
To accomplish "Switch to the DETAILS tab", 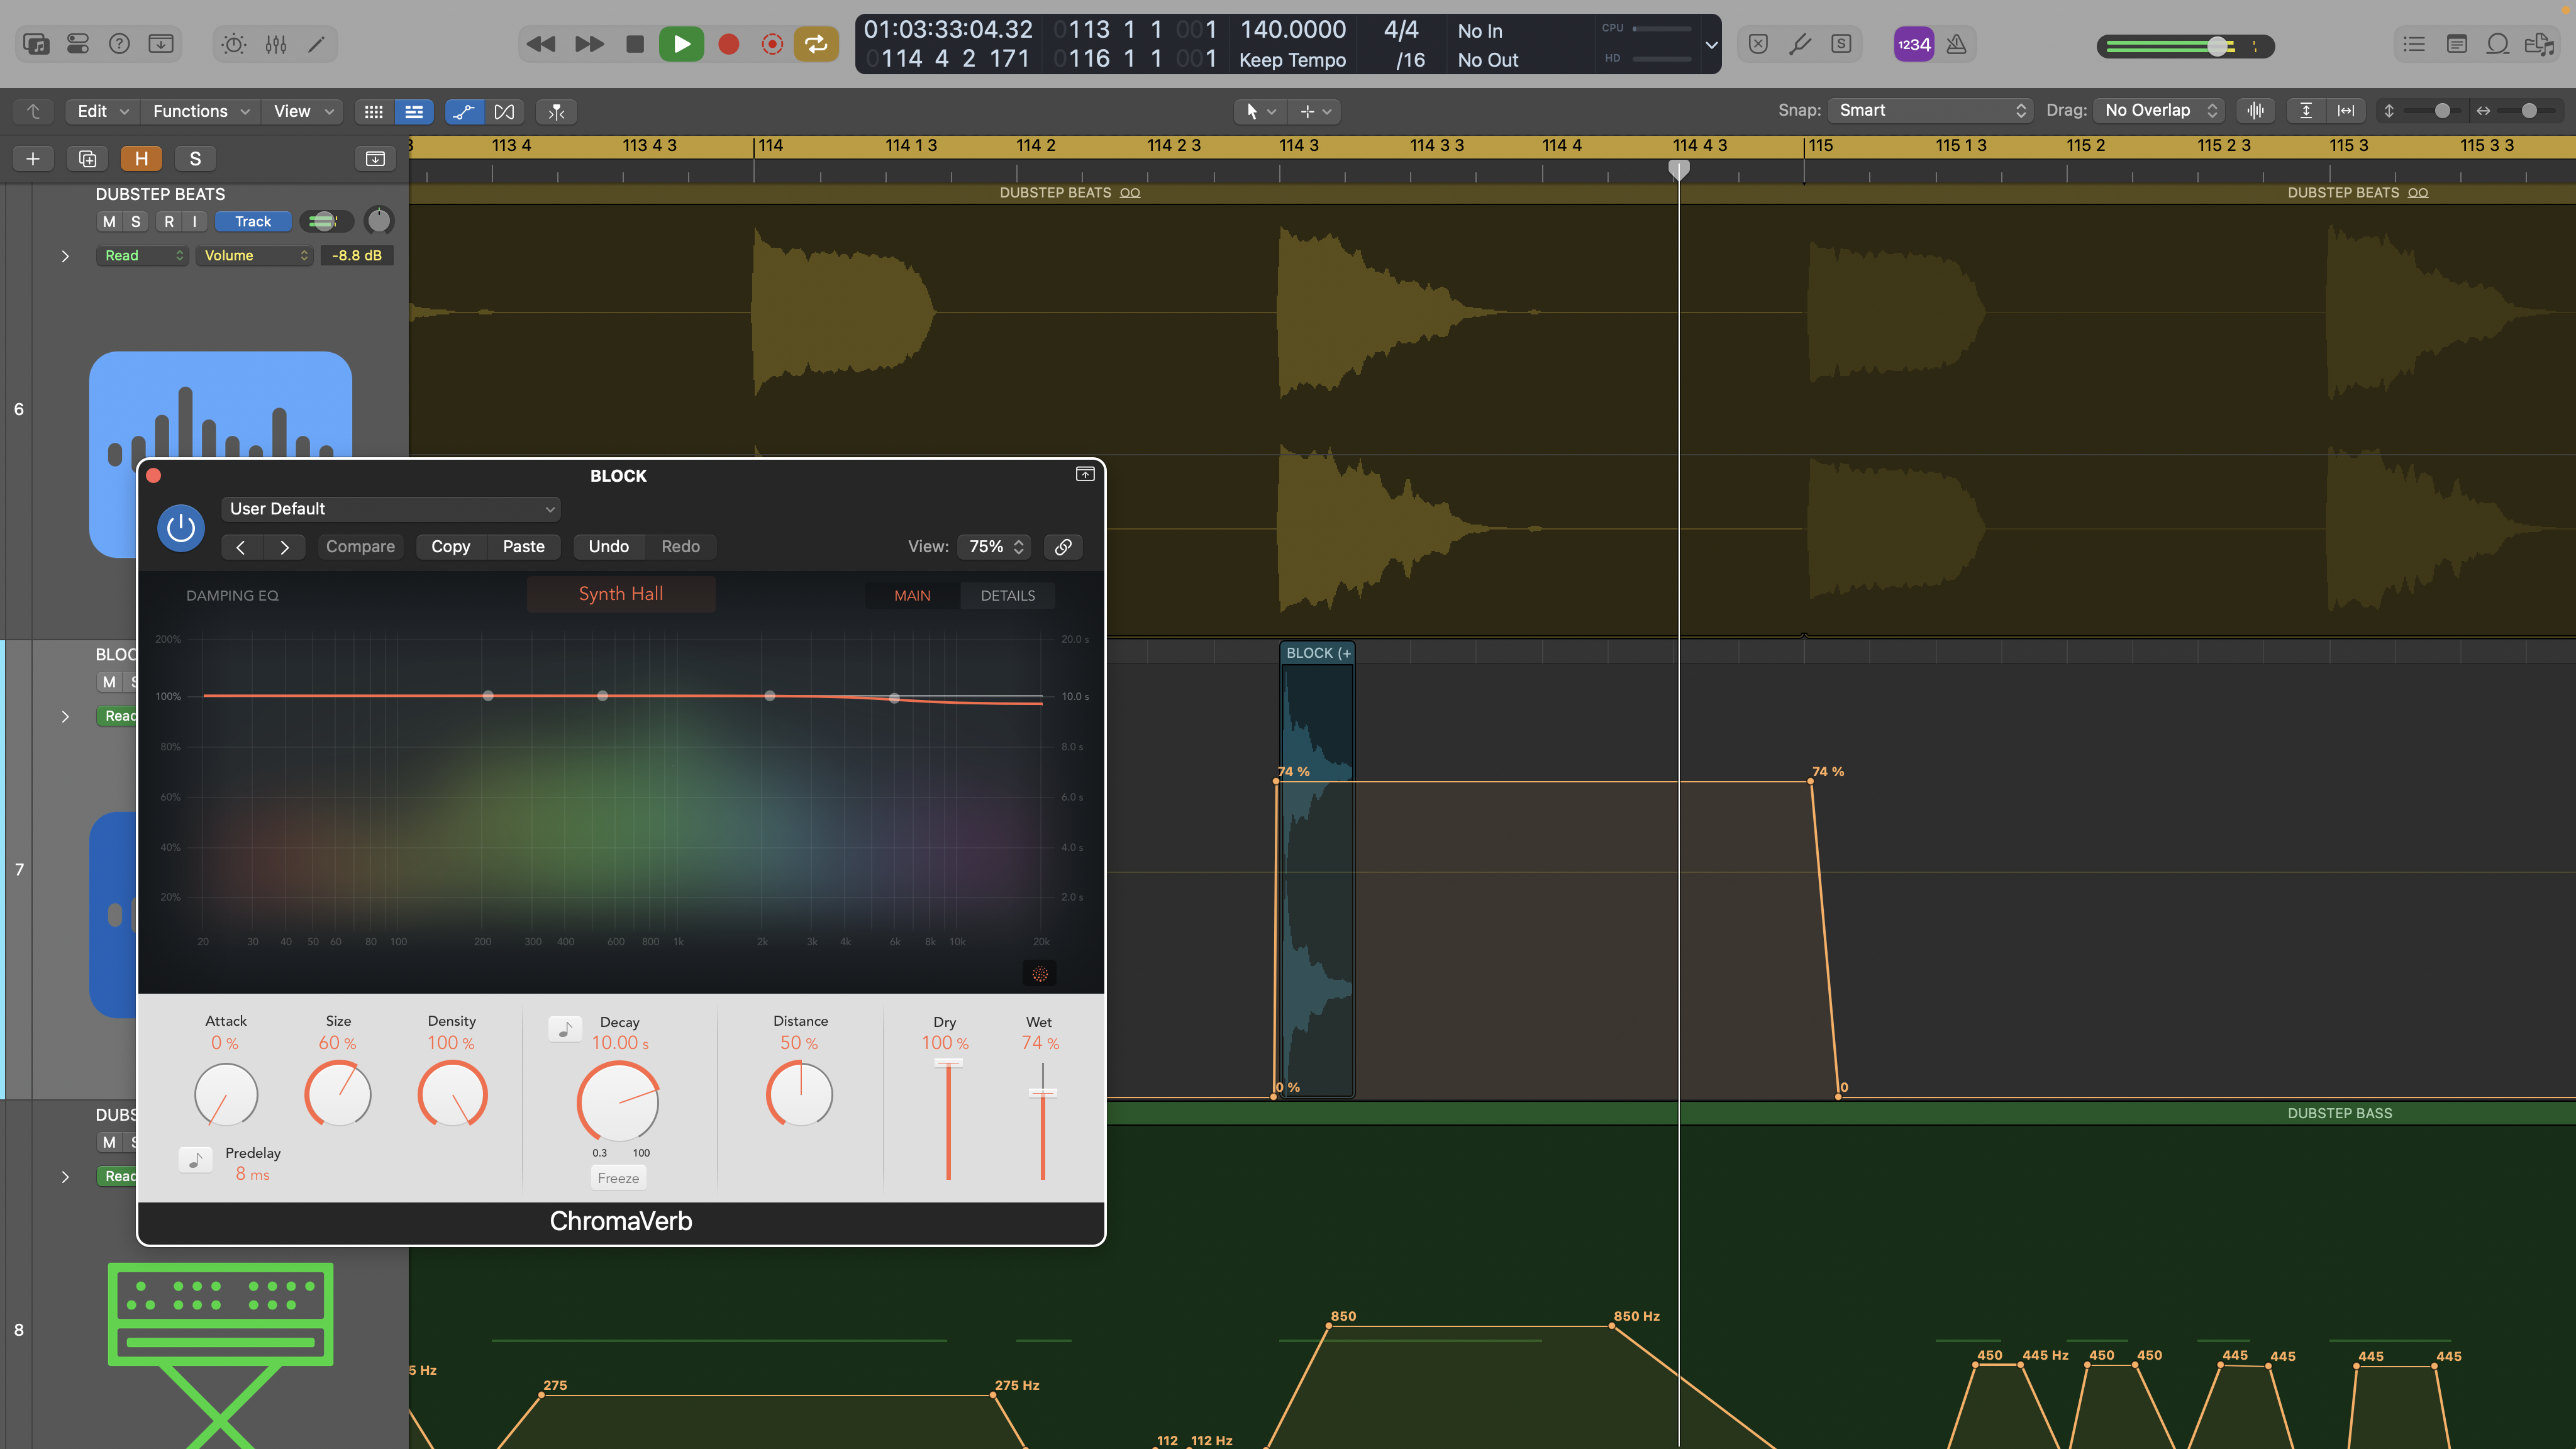I will click(1007, 595).
